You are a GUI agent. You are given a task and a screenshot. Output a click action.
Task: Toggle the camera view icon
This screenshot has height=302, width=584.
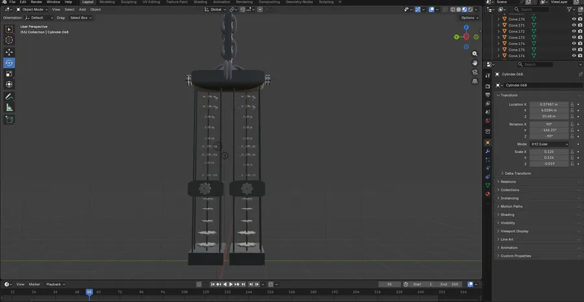475,72
